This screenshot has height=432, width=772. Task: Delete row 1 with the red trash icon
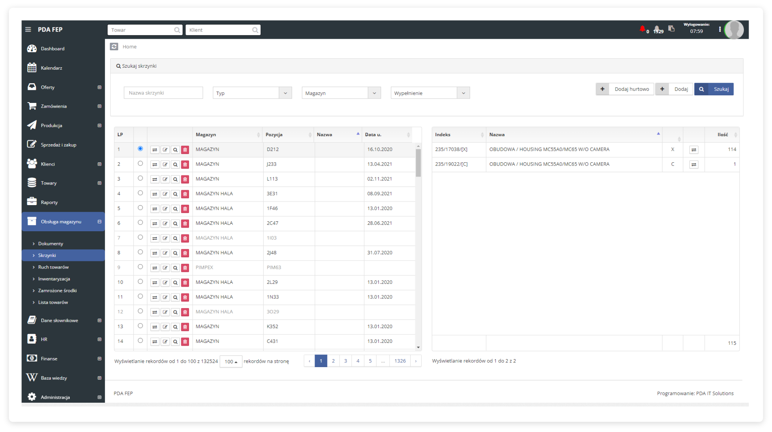[185, 150]
